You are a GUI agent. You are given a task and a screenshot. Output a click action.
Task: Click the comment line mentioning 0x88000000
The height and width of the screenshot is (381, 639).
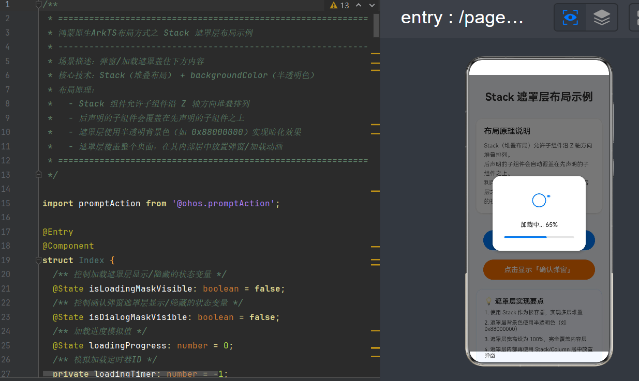click(174, 132)
